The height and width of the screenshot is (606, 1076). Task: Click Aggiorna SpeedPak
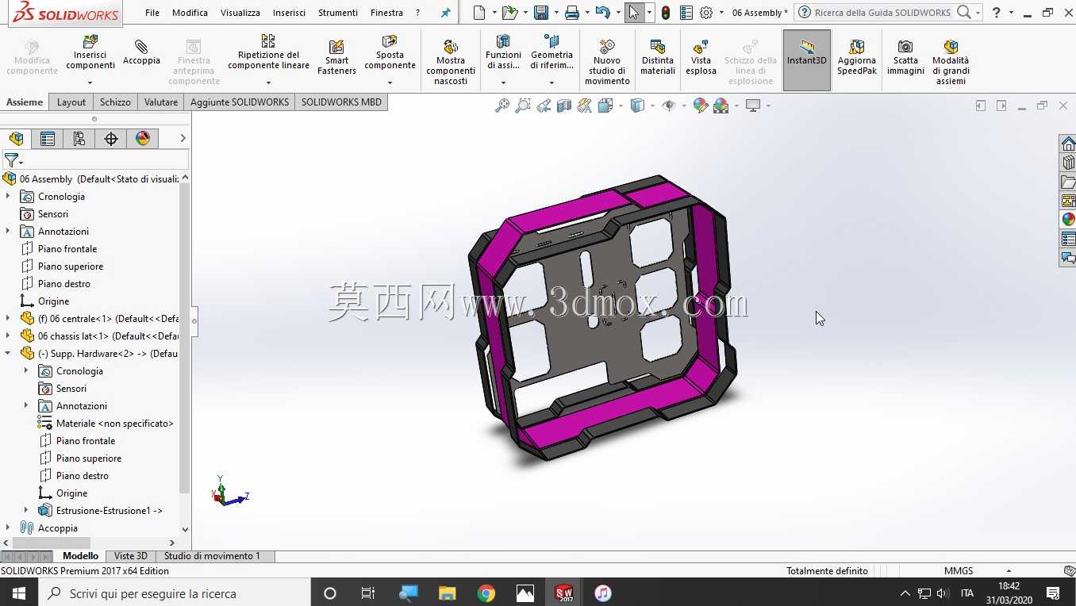[x=857, y=57]
